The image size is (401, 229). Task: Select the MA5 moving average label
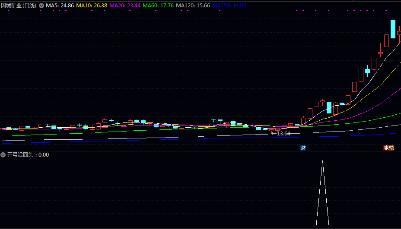point(60,6)
